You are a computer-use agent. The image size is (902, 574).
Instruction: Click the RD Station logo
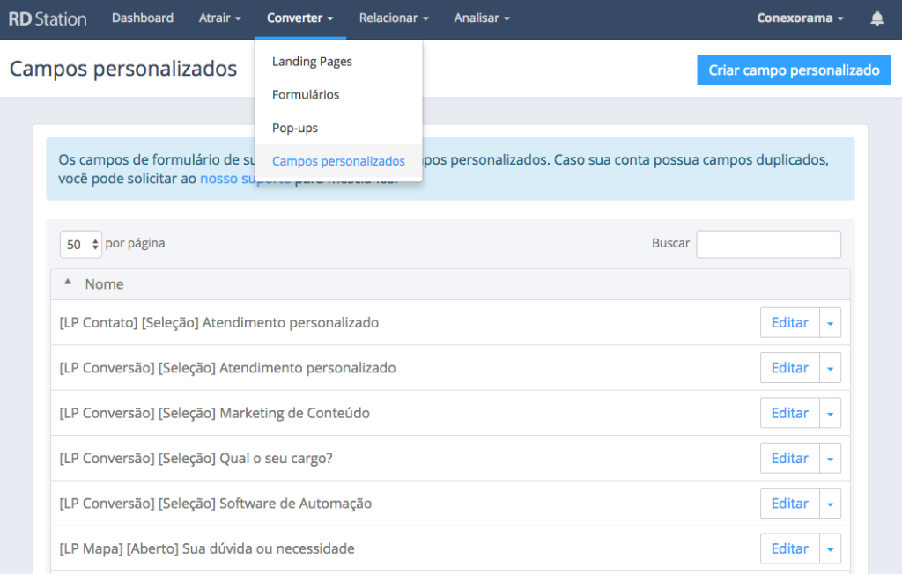click(x=48, y=18)
